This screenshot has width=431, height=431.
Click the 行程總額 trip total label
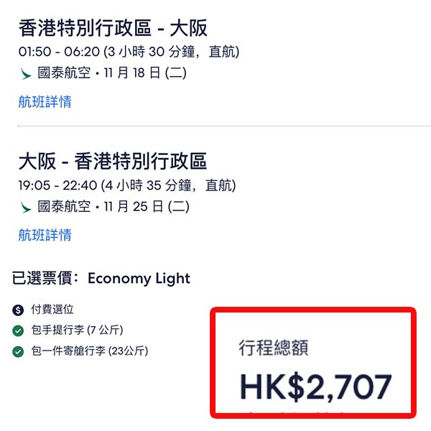(274, 349)
